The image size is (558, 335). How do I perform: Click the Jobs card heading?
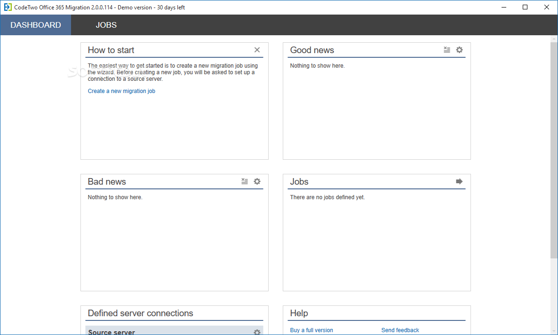(x=299, y=181)
